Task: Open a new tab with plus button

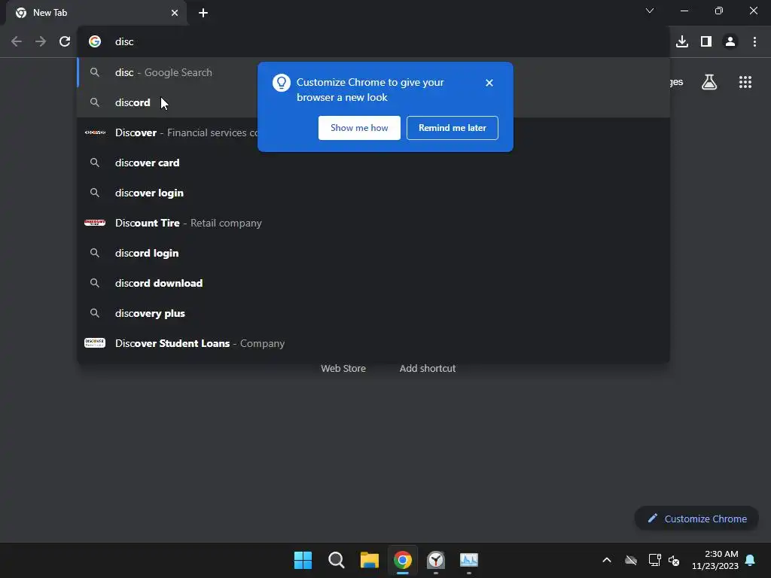Action: [203, 13]
